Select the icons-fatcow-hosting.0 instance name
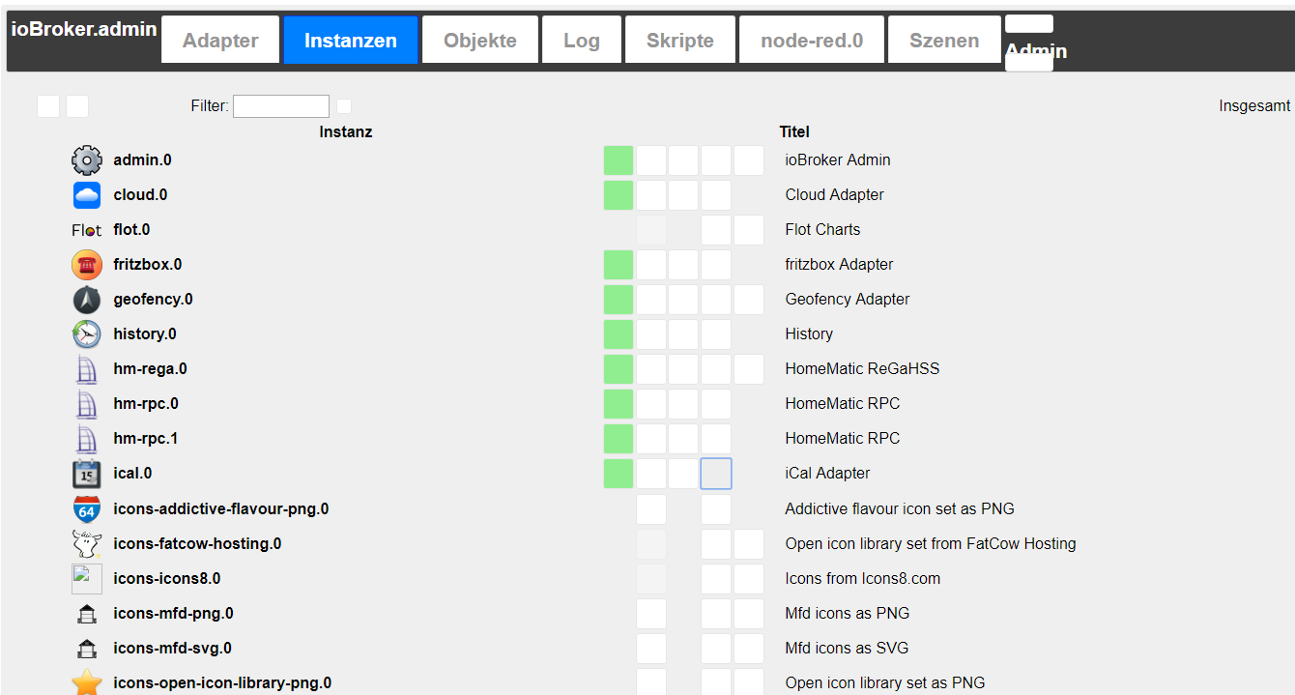Viewport: 1295px width, 695px height. [197, 544]
